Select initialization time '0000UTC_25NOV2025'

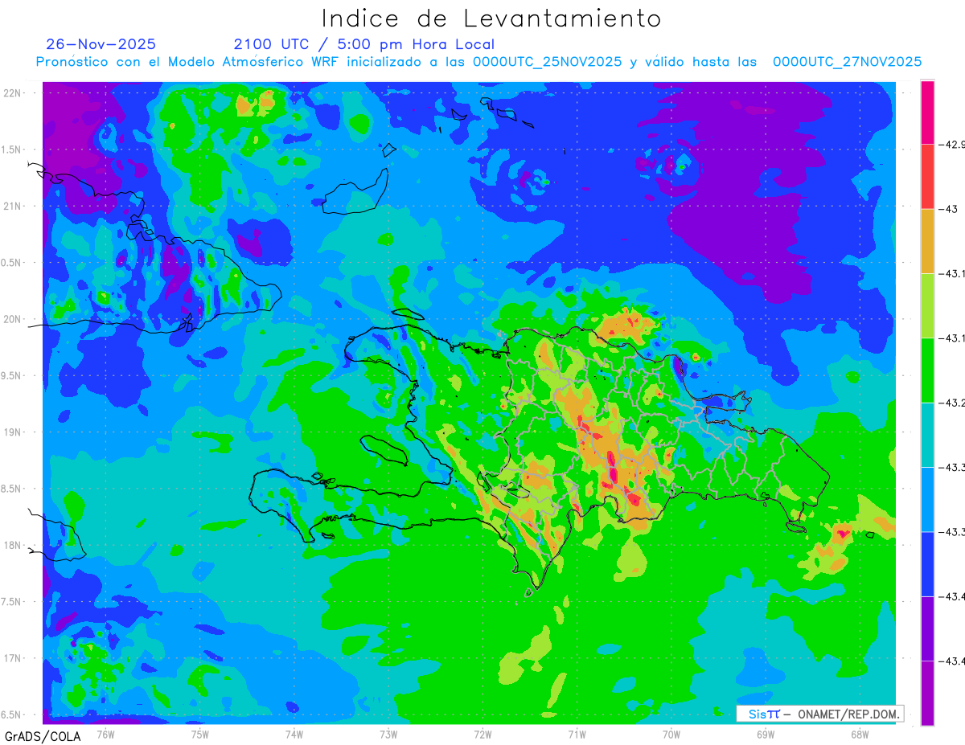(x=548, y=62)
